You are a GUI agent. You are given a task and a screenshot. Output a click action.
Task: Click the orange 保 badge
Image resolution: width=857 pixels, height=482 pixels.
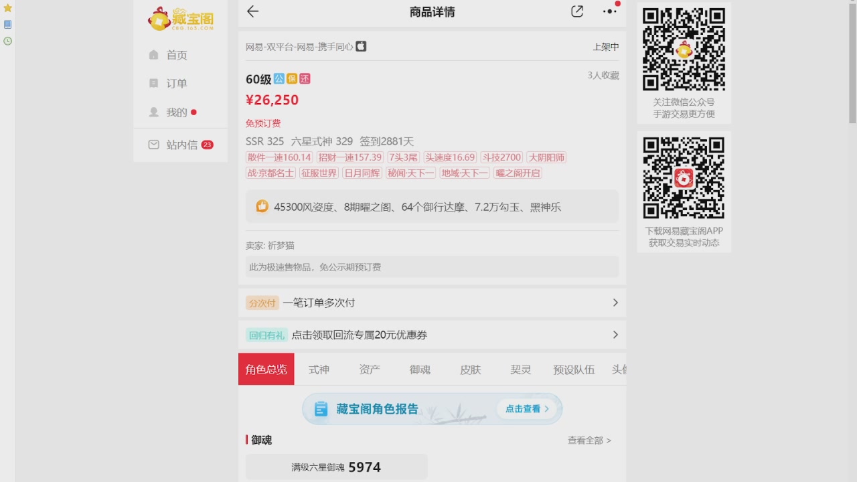coord(292,78)
